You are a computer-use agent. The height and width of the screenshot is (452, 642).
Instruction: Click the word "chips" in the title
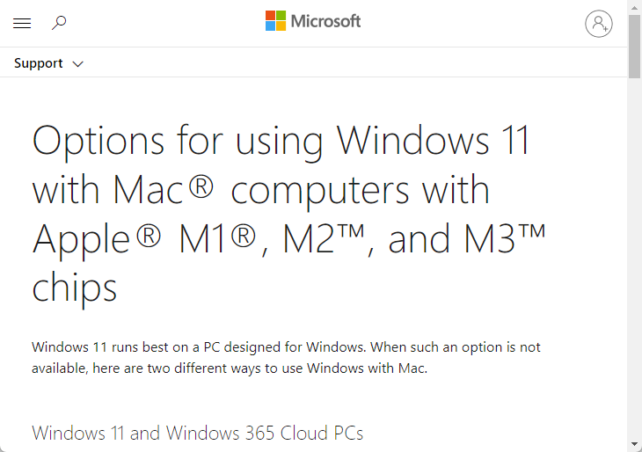[x=75, y=287]
